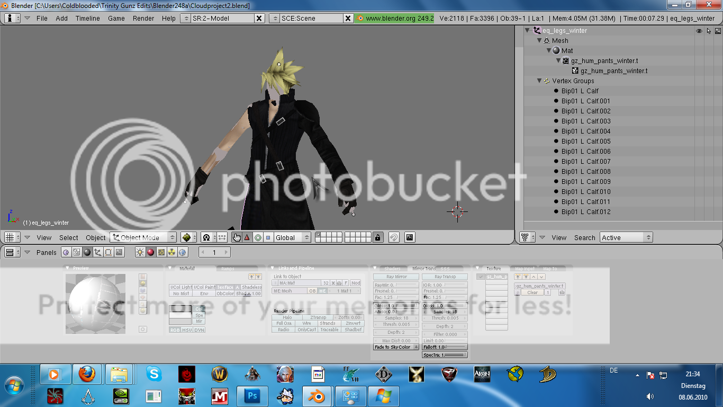Image resolution: width=723 pixels, height=407 pixels.
Task: Open the Global orientation dropdown
Action: pyautogui.click(x=292, y=237)
